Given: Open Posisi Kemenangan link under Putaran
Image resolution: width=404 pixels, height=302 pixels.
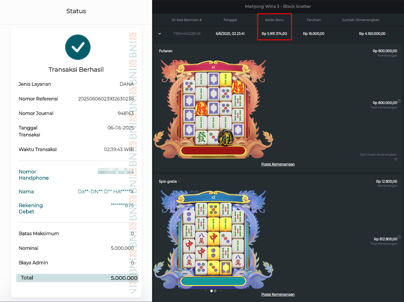Looking at the screenshot, I should (x=278, y=164).
